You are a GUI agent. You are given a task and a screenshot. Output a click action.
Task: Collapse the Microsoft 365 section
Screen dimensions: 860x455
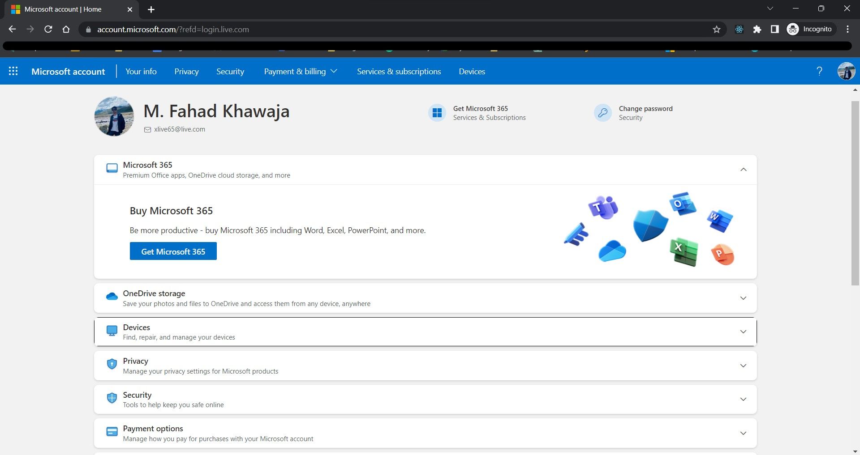coord(743,170)
